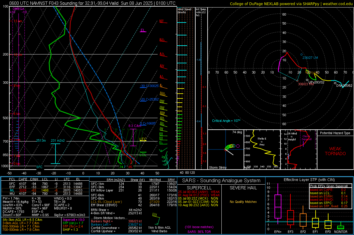Screen dimensions: 354x235
Task: Select the EFF parcel row in the CAPE table
Action: click(x=46, y=187)
